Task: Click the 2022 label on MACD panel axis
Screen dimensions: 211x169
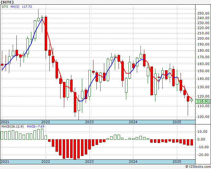Action: click(x=46, y=162)
